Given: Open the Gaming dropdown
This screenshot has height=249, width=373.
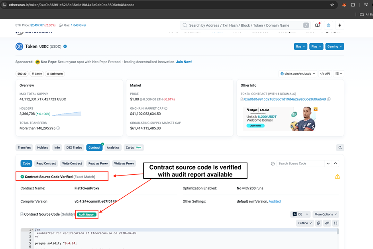Looking at the screenshot, I should (334, 46).
